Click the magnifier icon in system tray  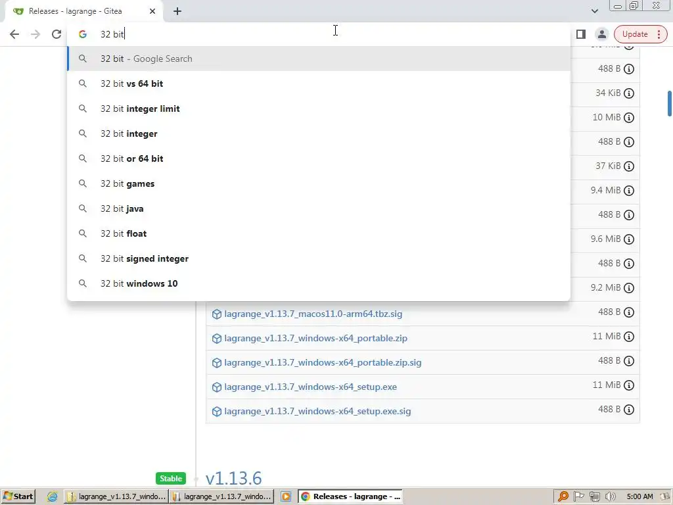tap(563, 496)
